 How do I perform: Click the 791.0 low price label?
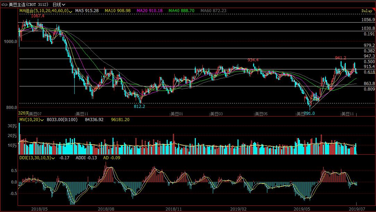click(310, 113)
